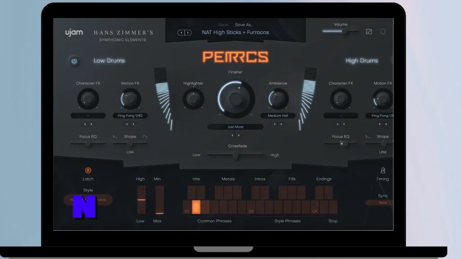
Task: Select previous Low Drums Character FX preset
Action: [x=85, y=124]
